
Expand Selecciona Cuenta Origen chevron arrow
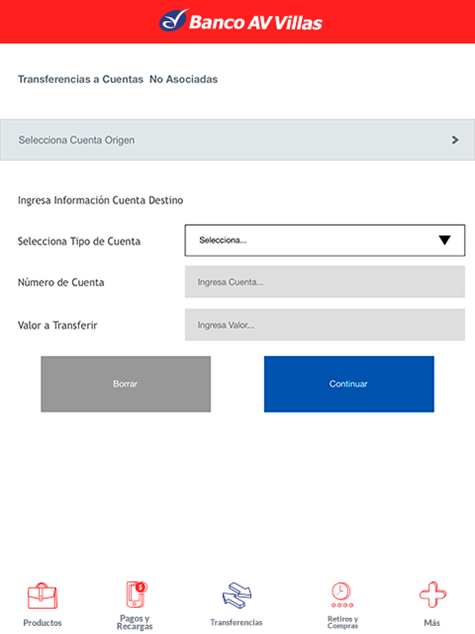tap(455, 140)
